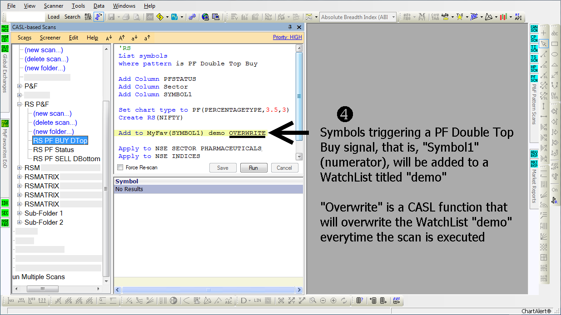Click the blue My favourites toolbar icon
This screenshot has width=561, height=315.
(174, 17)
